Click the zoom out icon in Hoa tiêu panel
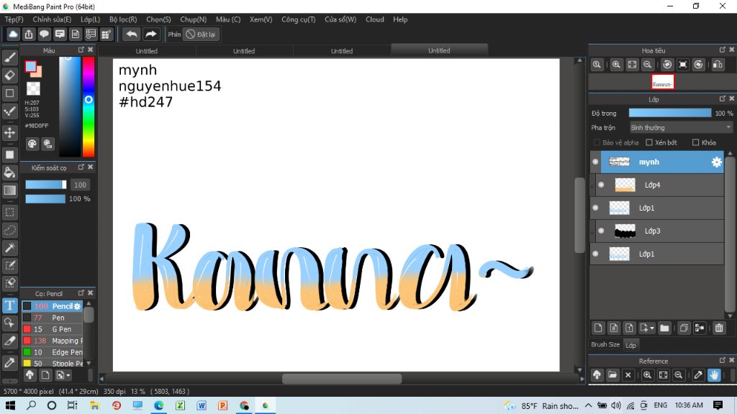The image size is (737, 414). click(647, 65)
